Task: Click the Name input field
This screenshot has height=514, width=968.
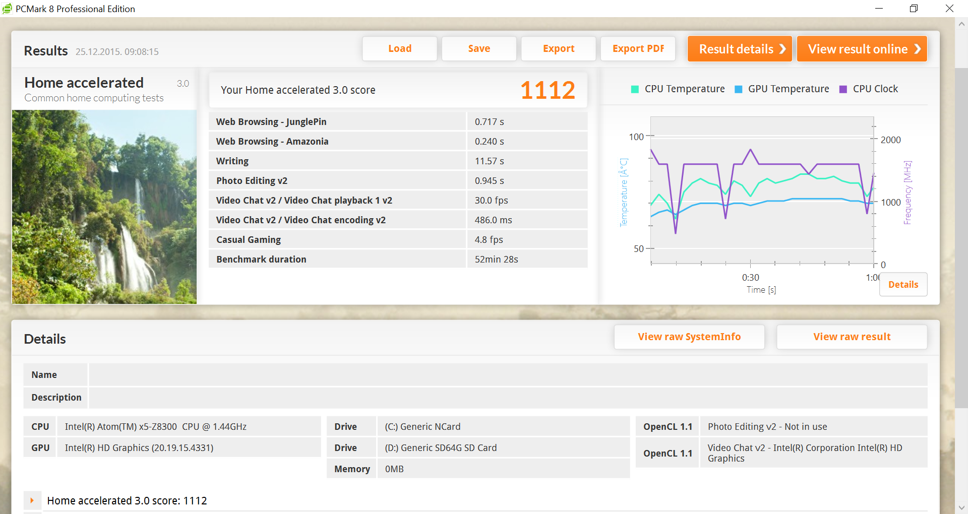Action: [507, 375]
